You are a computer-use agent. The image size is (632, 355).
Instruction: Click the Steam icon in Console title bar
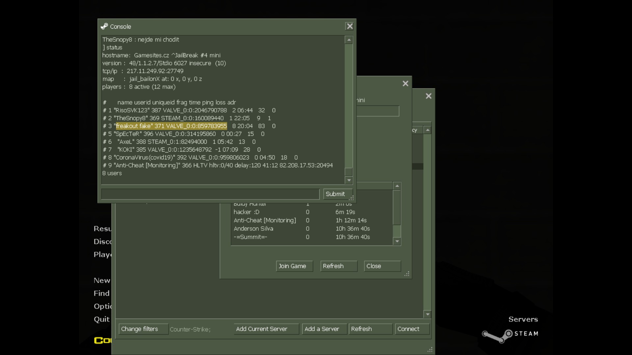pyautogui.click(x=104, y=26)
